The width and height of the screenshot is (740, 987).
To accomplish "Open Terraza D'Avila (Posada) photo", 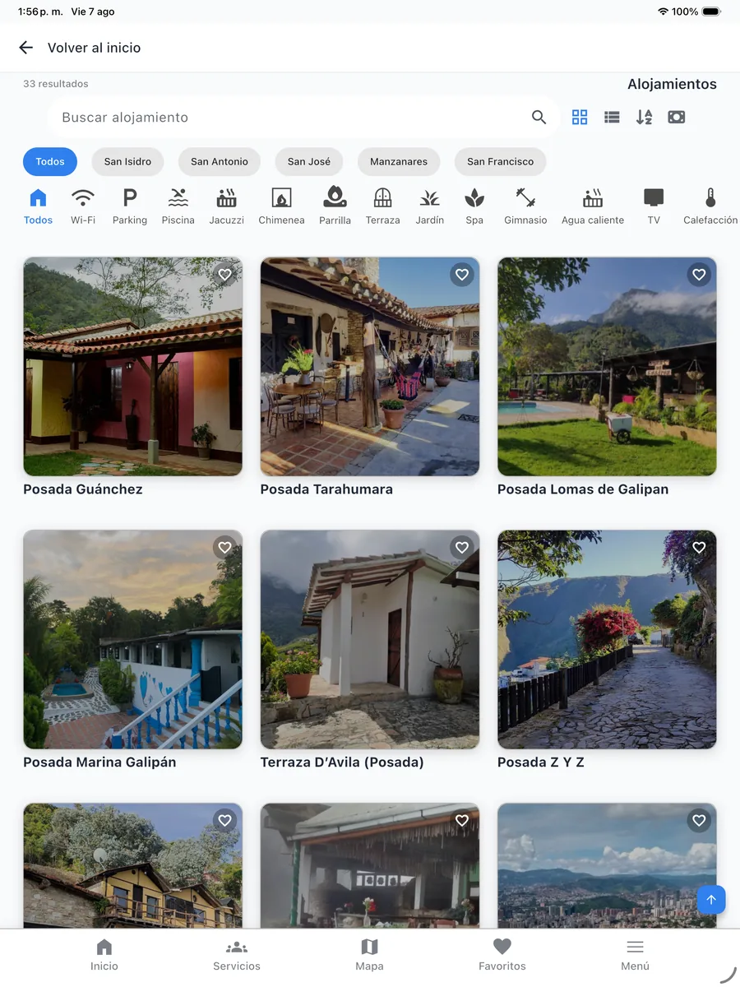I will coord(370,640).
